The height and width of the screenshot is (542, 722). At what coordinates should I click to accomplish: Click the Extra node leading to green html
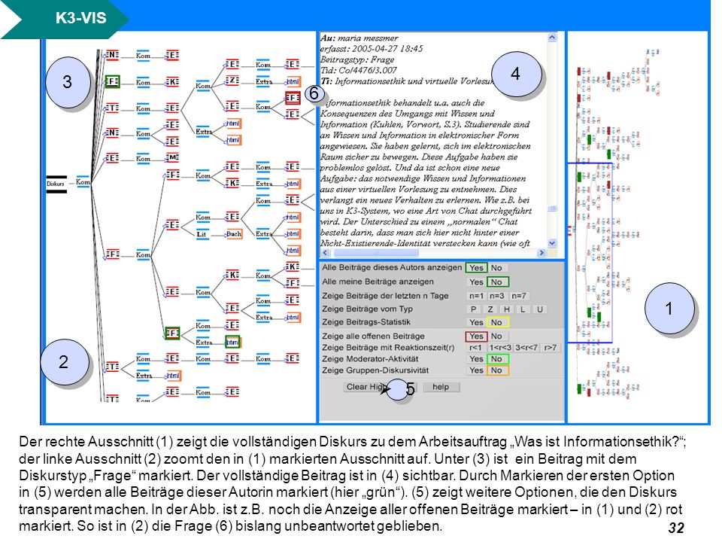pos(204,343)
